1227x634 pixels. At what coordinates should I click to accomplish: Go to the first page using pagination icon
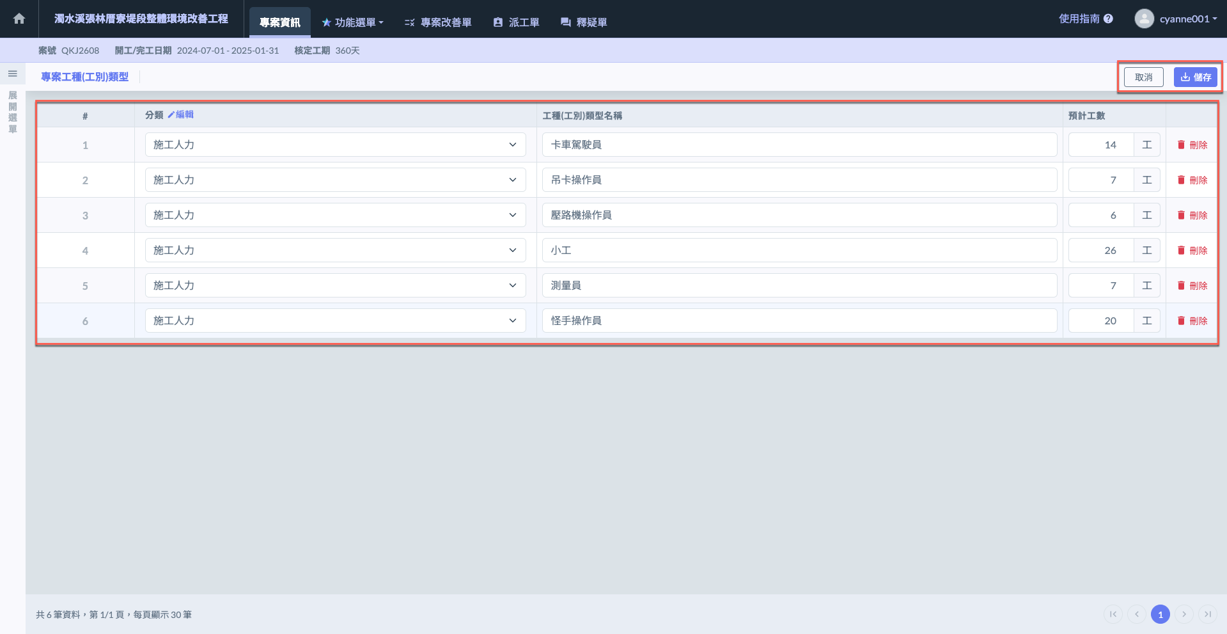pyautogui.click(x=1113, y=614)
